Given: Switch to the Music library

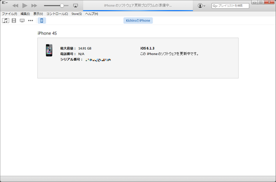Looking at the screenshot, I should coord(6,21).
